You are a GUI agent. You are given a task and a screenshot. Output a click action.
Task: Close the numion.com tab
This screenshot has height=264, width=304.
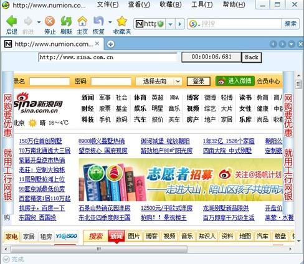coord(97,44)
